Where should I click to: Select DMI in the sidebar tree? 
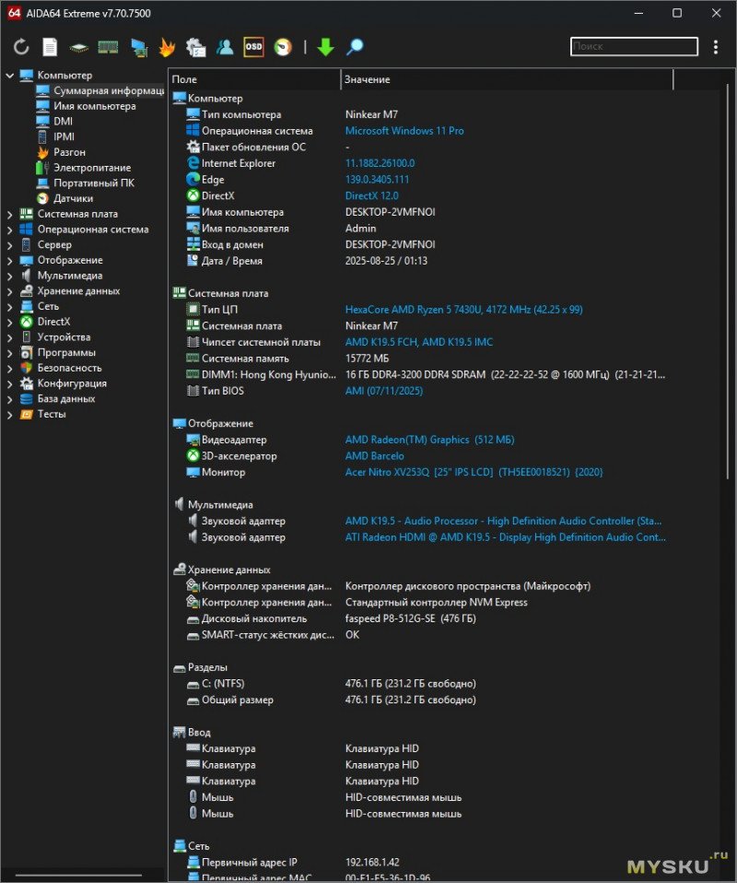click(x=63, y=121)
